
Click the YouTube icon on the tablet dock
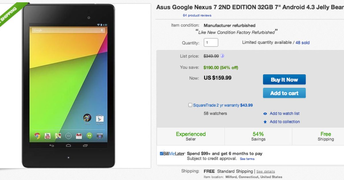[48, 136]
